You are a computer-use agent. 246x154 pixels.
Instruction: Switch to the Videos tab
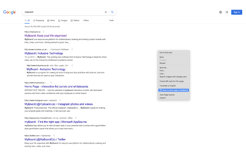click(x=75, y=20)
